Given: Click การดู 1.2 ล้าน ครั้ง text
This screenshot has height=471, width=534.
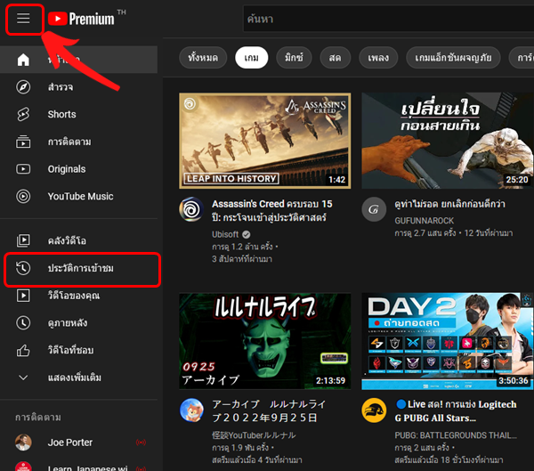Looking at the screenshot, I should pos(242,247).
